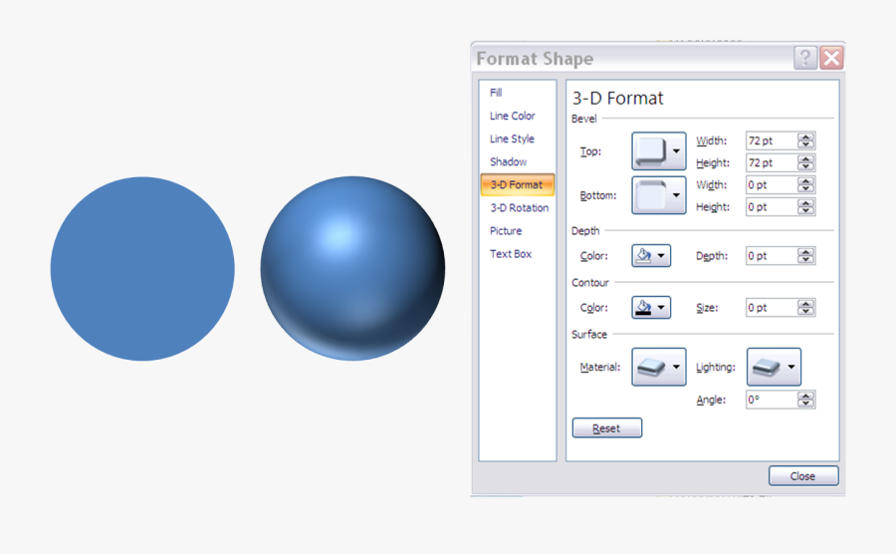Viewport: 896px width, 554px height.
Task: Open the Text Box section
Action: click(x=511, y=254)
